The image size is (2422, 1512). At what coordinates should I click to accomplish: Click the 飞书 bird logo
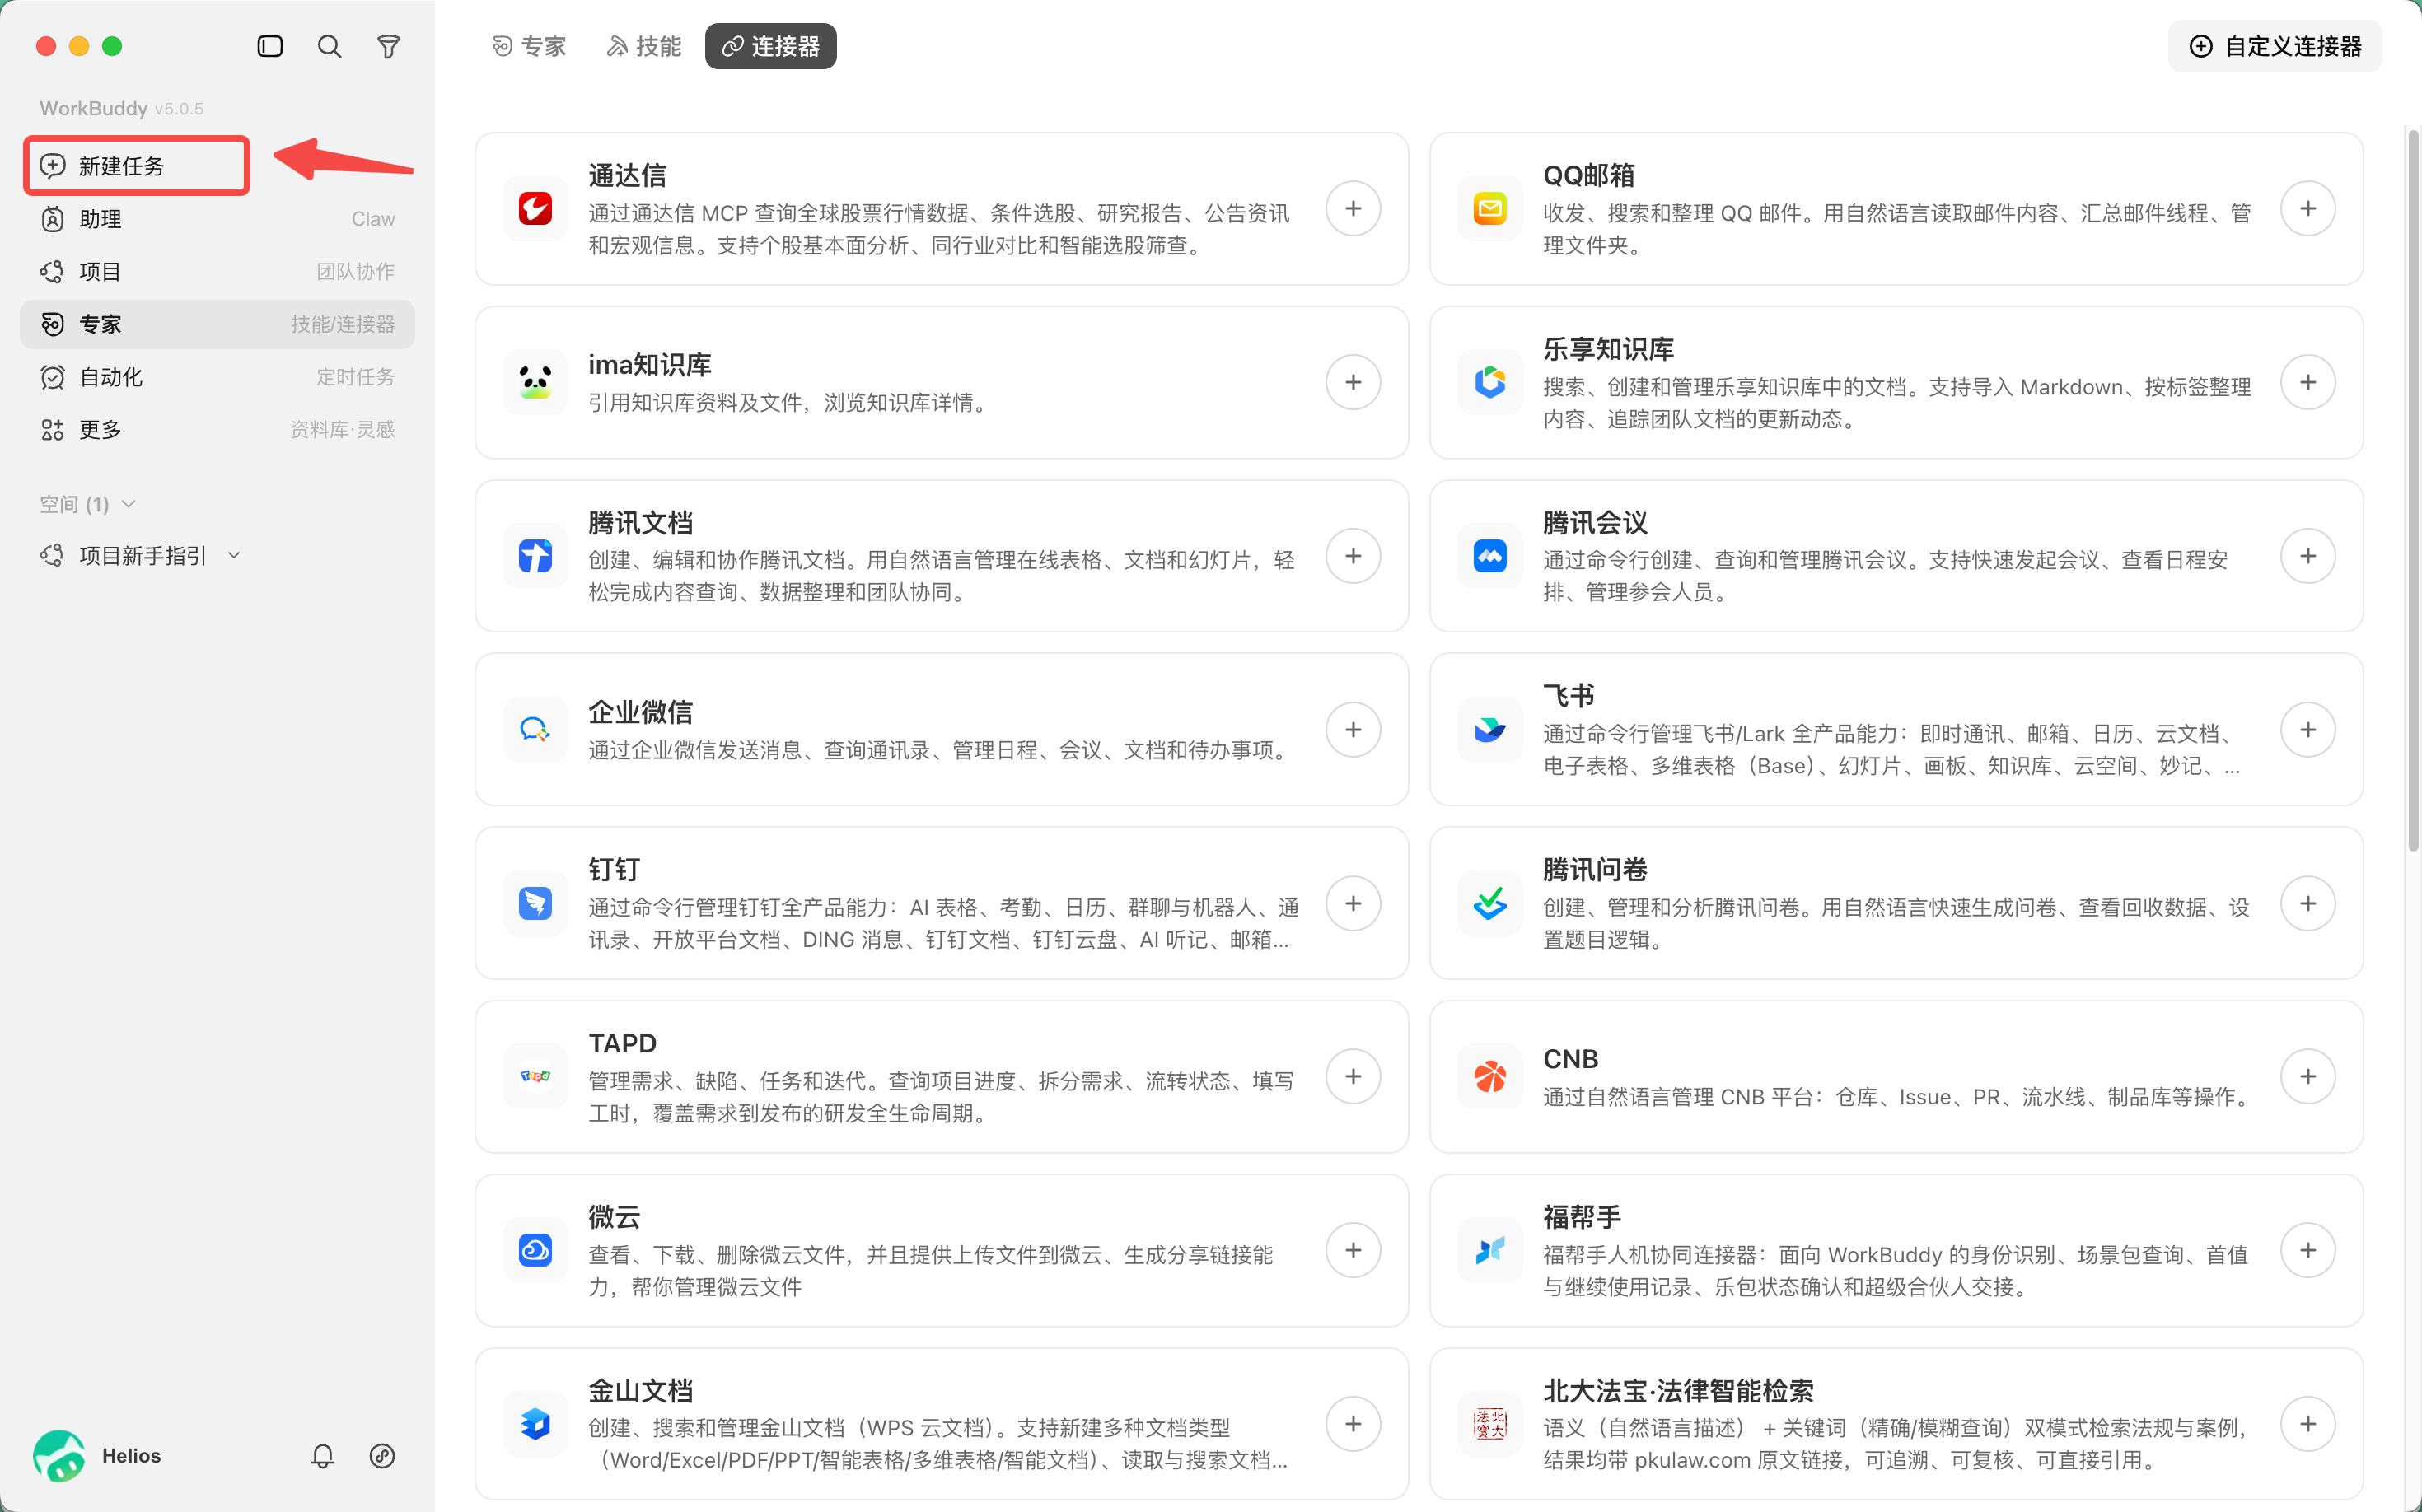(x=1489, y=729)
